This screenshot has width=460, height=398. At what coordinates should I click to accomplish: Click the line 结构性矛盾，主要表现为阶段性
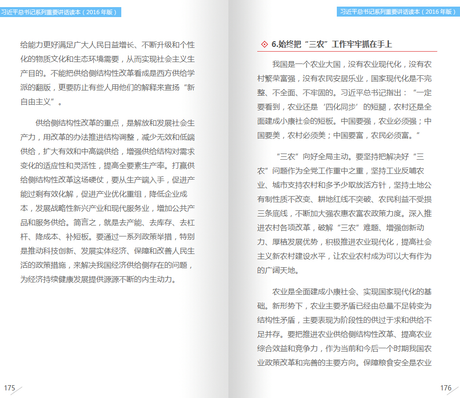[344, 320]
